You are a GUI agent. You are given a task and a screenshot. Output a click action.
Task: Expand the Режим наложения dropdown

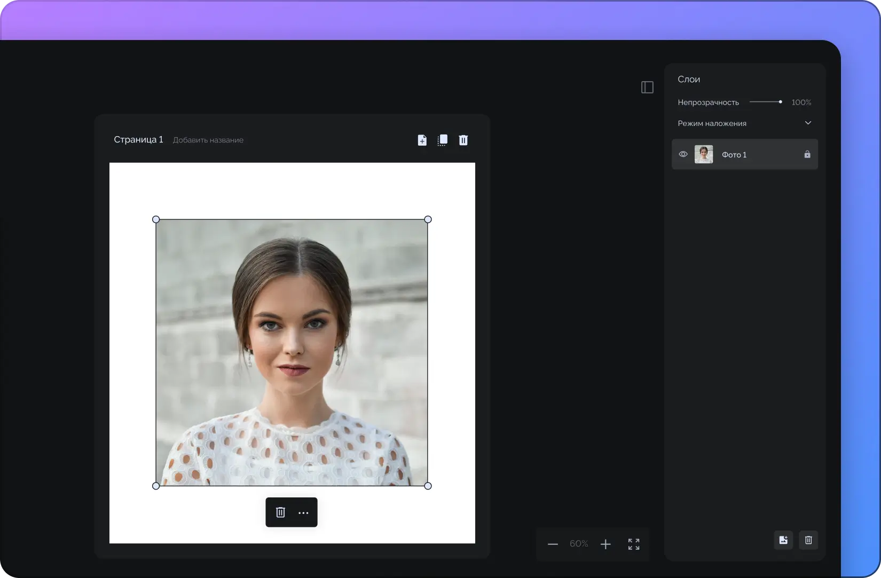tap(808, 123)
